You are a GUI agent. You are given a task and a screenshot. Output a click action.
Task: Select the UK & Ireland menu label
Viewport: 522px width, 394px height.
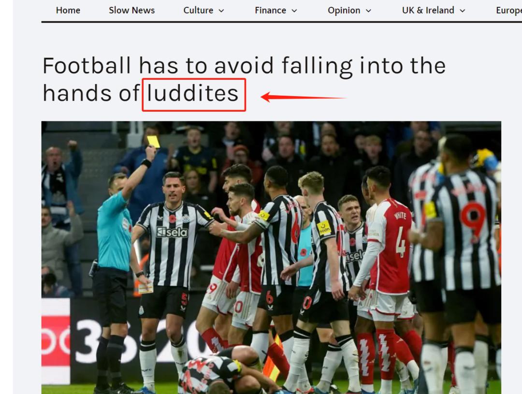tap(428, 10)
